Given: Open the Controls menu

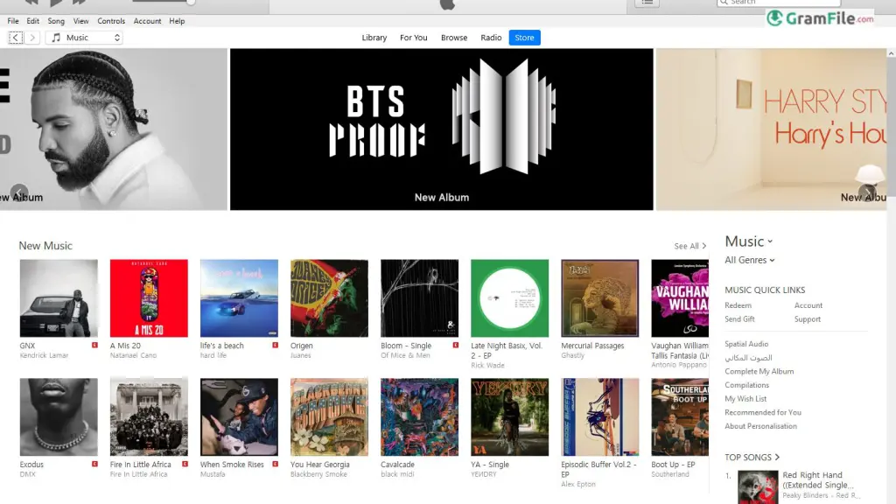Looking at the screenshot, I should (x=111, y=21).
